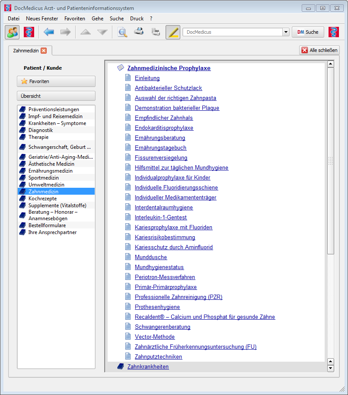Click the fax/printer device toolbar icon
This screenshot has height=395, width=348.
point(156,32)
